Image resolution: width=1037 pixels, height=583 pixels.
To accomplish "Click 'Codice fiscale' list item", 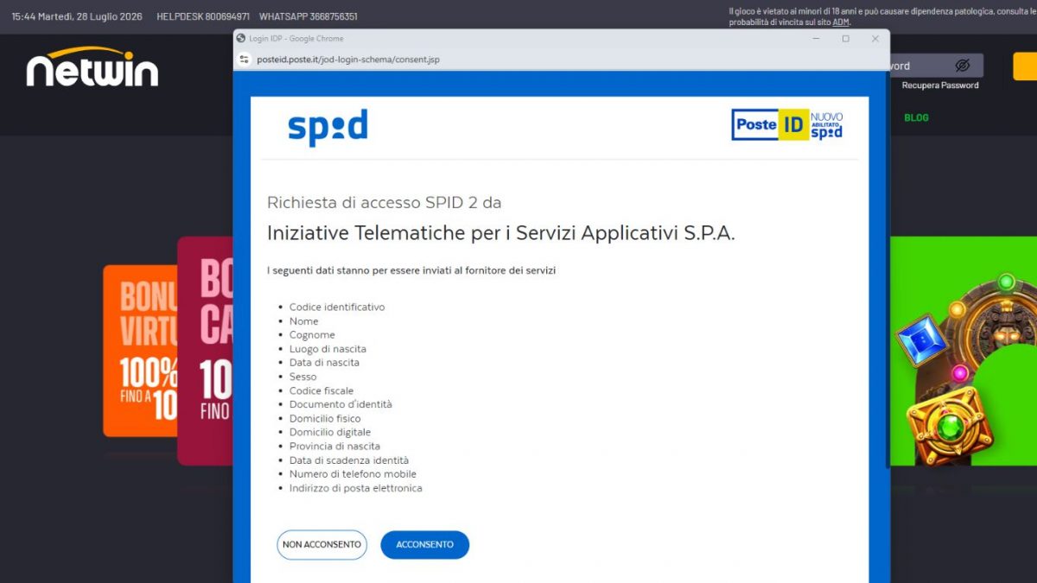I will click(x=321, y=390).
